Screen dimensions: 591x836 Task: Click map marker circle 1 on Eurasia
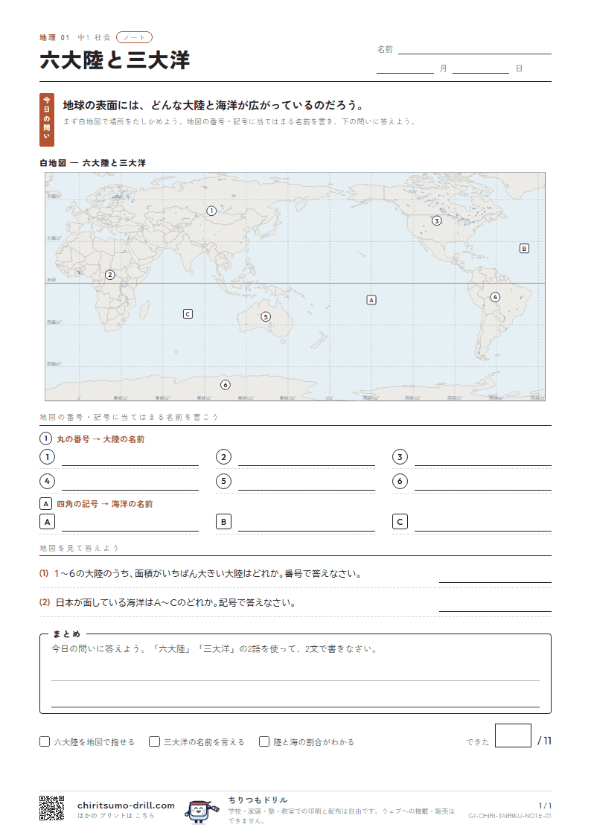point(211,211)
